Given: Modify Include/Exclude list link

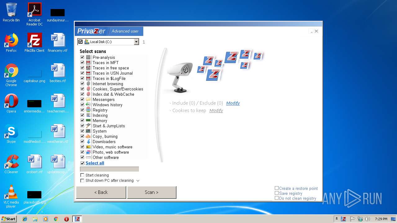Looking at the screenshot, I should point(233,103).
